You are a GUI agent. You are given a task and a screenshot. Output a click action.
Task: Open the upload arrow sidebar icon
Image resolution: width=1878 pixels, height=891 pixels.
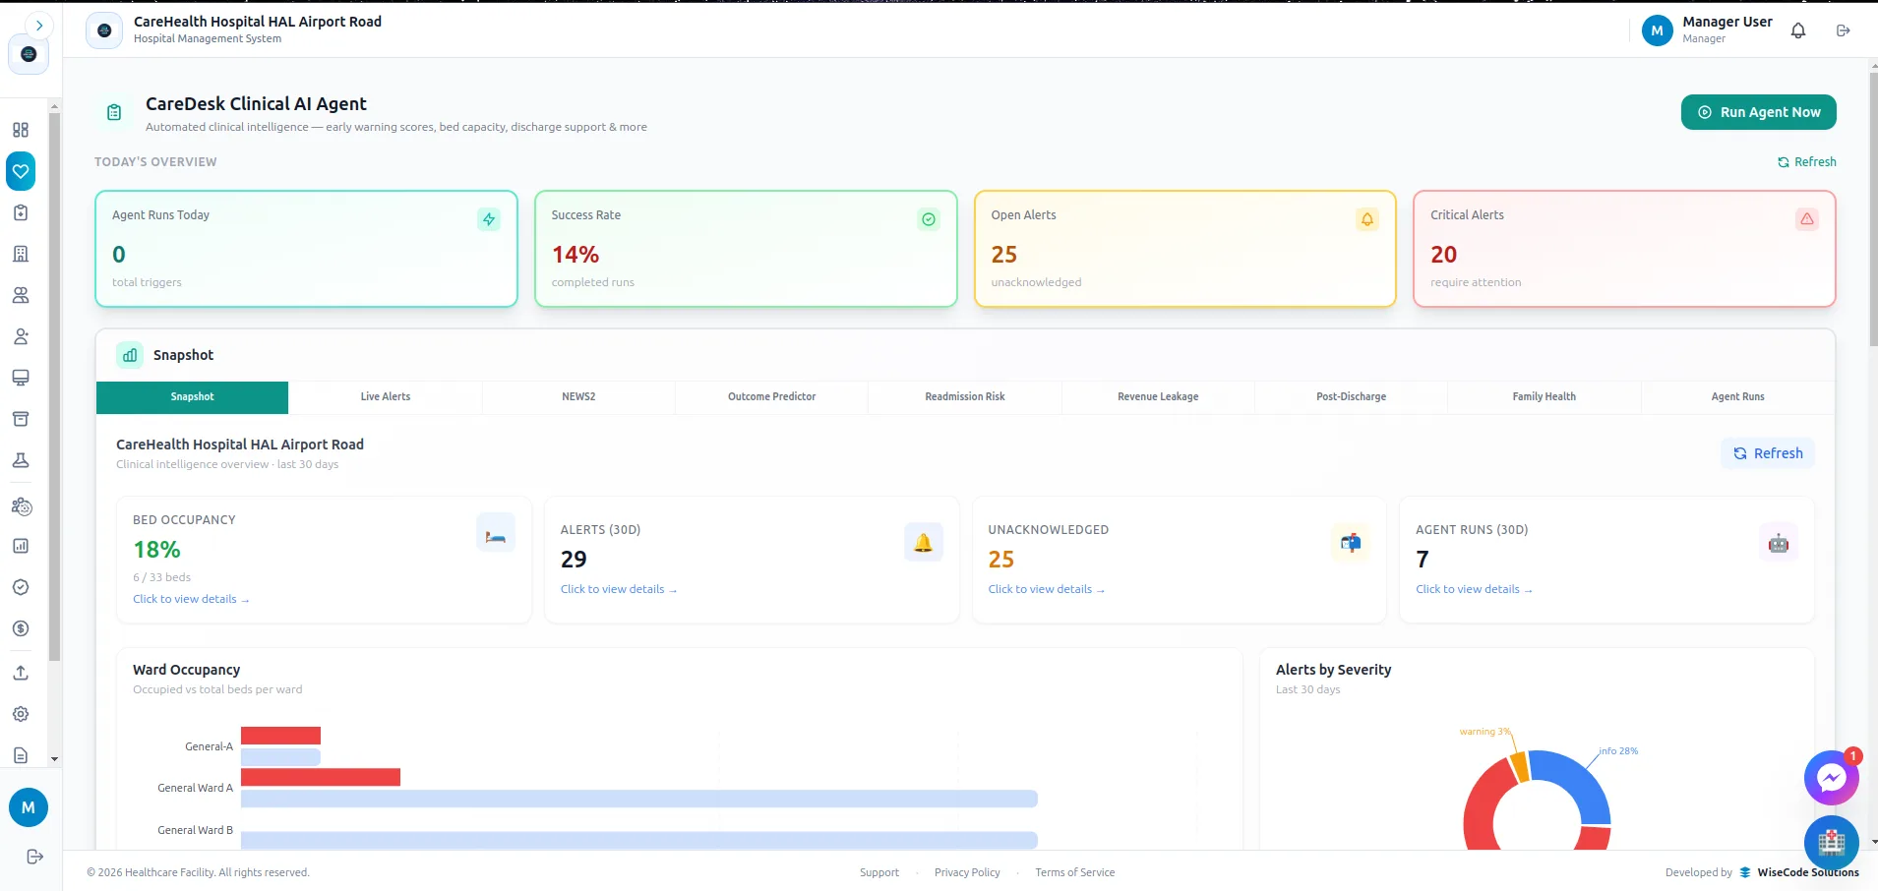21,673
